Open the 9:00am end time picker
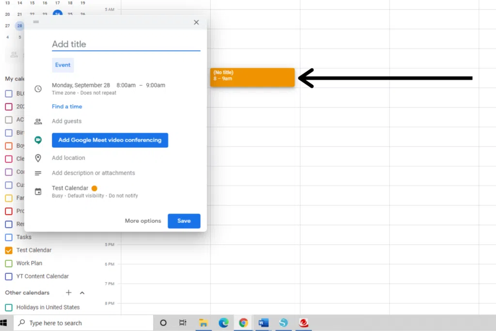This screenshot has width=496, height=331. pyautogui.click(x=155, y=85)
